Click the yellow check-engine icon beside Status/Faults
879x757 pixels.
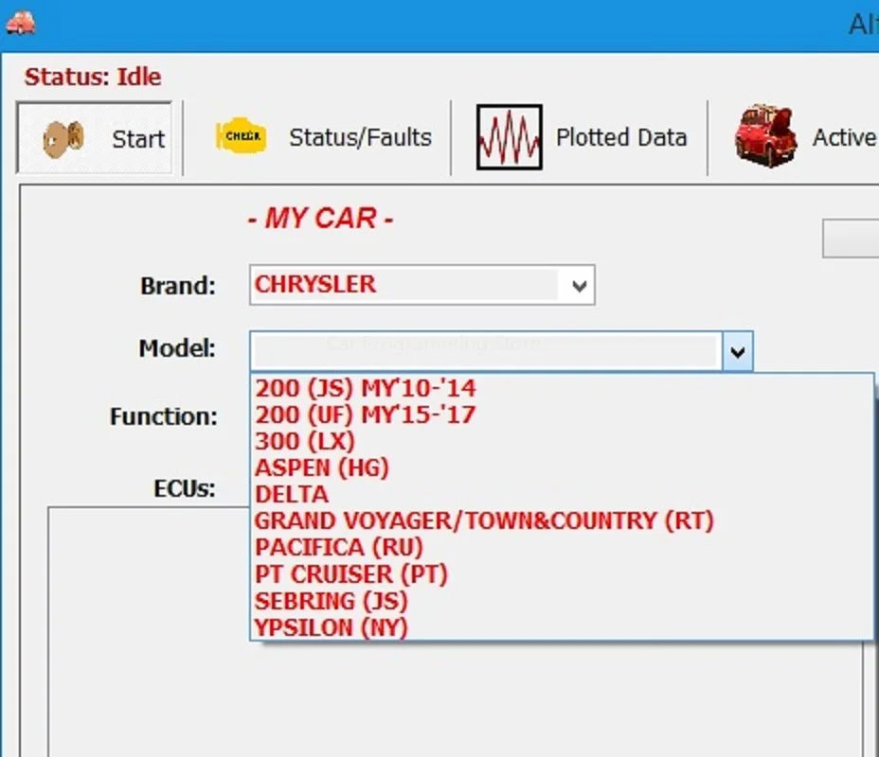pos(240,136)
